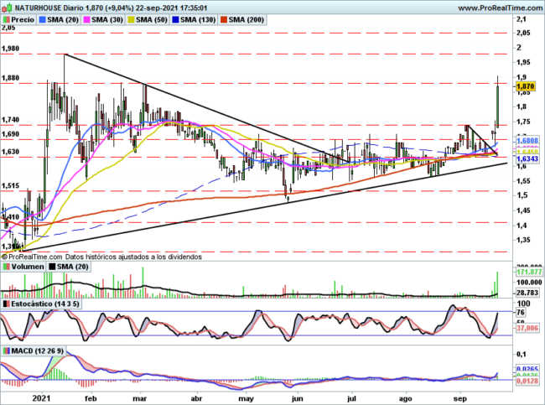Click the black SMA (20) volume swatch
Image resolution: width=545 pixels, height=405 pixels.
point(53,267)
